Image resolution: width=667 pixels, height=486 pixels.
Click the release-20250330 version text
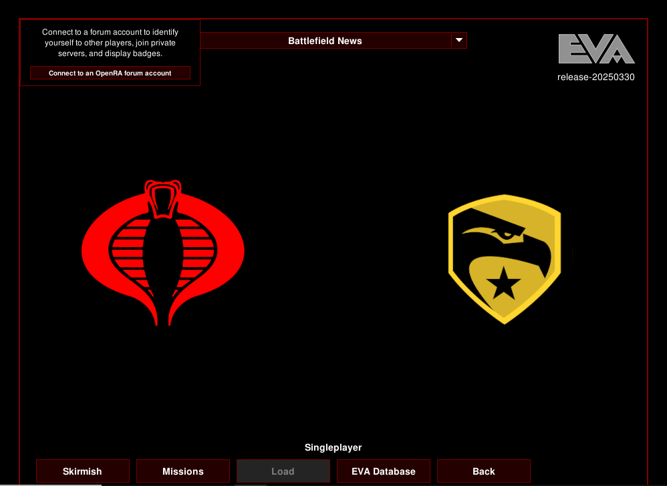point(596,77)
